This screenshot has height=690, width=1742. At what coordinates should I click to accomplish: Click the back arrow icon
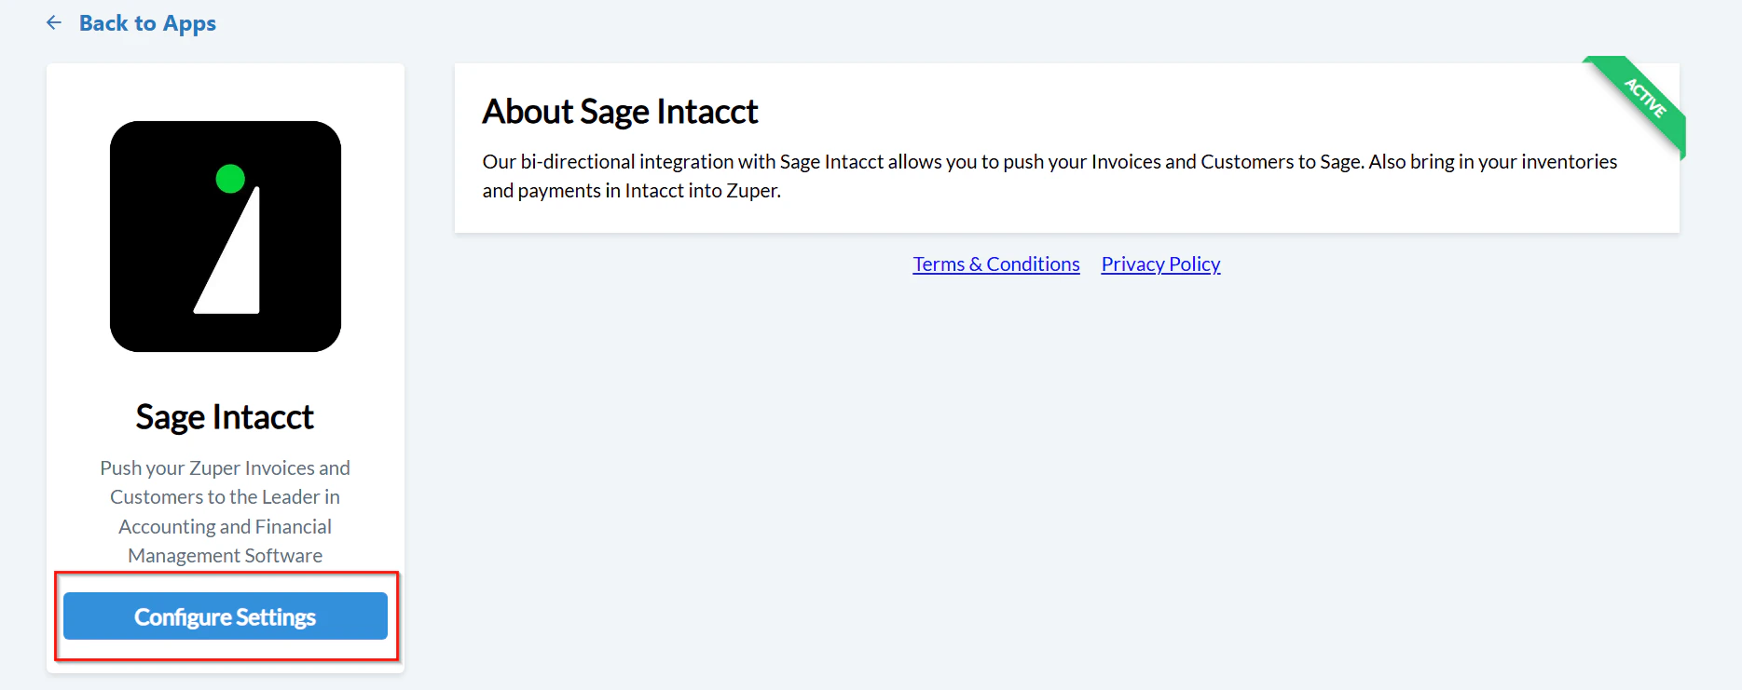[x=54, y=22]
